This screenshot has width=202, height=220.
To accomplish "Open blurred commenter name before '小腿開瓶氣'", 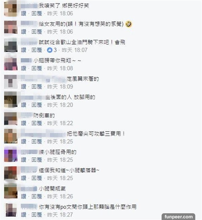I will [29, 189].
